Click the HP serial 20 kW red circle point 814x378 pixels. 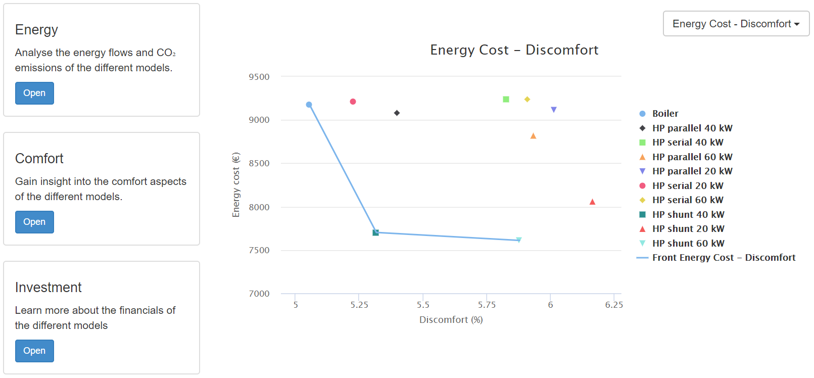pos(353,102)
